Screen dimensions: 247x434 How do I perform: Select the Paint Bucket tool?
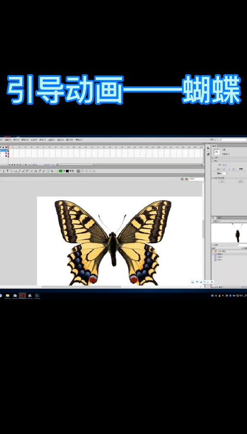35,171
